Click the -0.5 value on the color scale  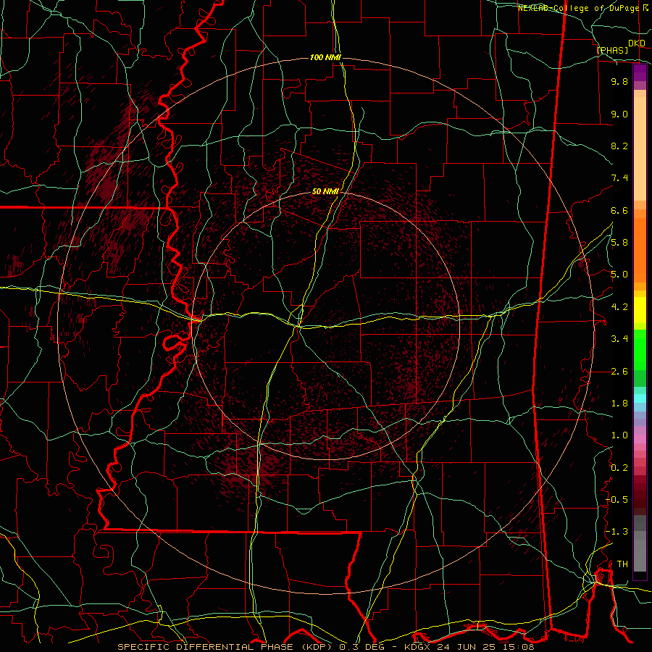tap(617, 500)
